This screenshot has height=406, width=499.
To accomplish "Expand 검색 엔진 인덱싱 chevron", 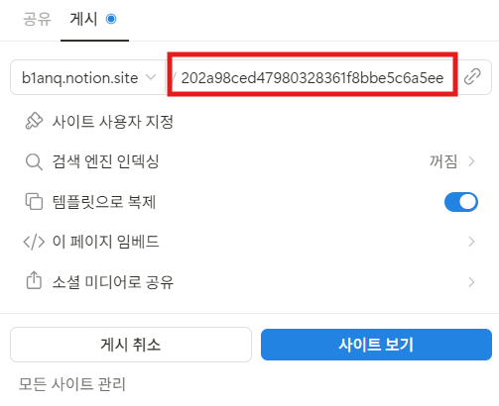I will [x=471, y=161].
